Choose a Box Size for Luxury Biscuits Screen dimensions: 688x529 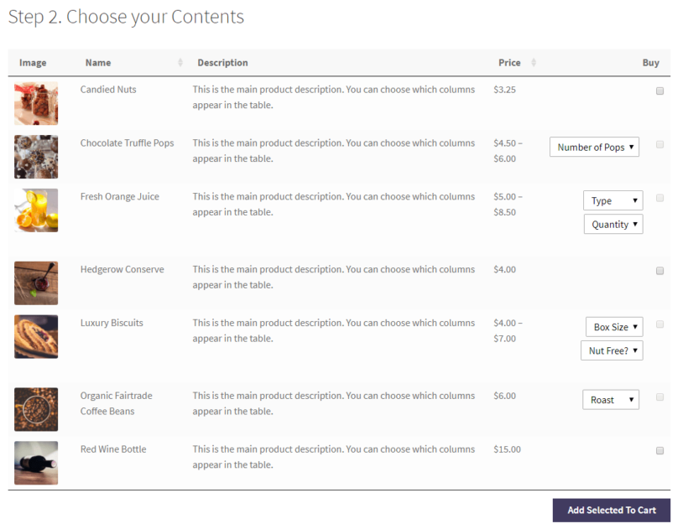614,327
